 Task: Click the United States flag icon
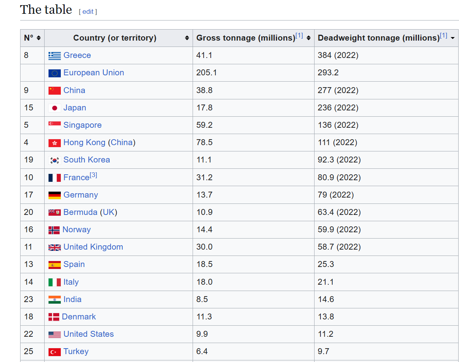coord(54,334)
